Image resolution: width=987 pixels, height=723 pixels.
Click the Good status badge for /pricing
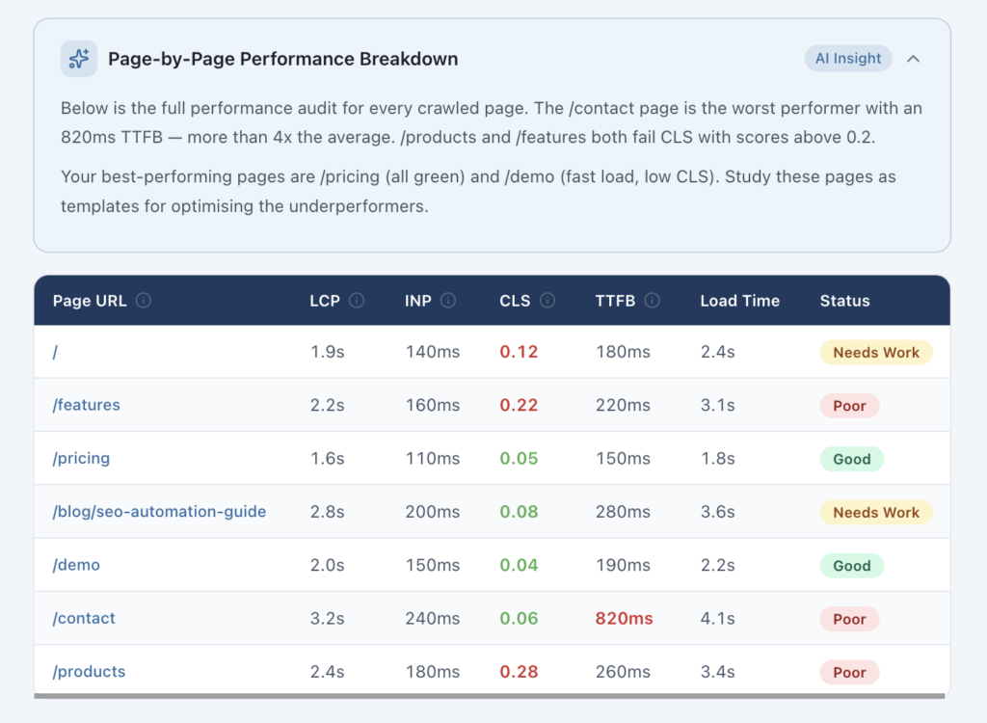click(851, 459)
